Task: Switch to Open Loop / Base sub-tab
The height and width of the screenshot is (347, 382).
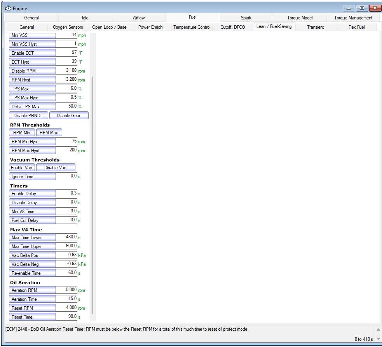Action: (109, 27)
